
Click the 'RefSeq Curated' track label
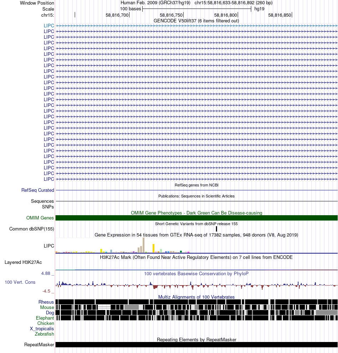coord(38,190)
